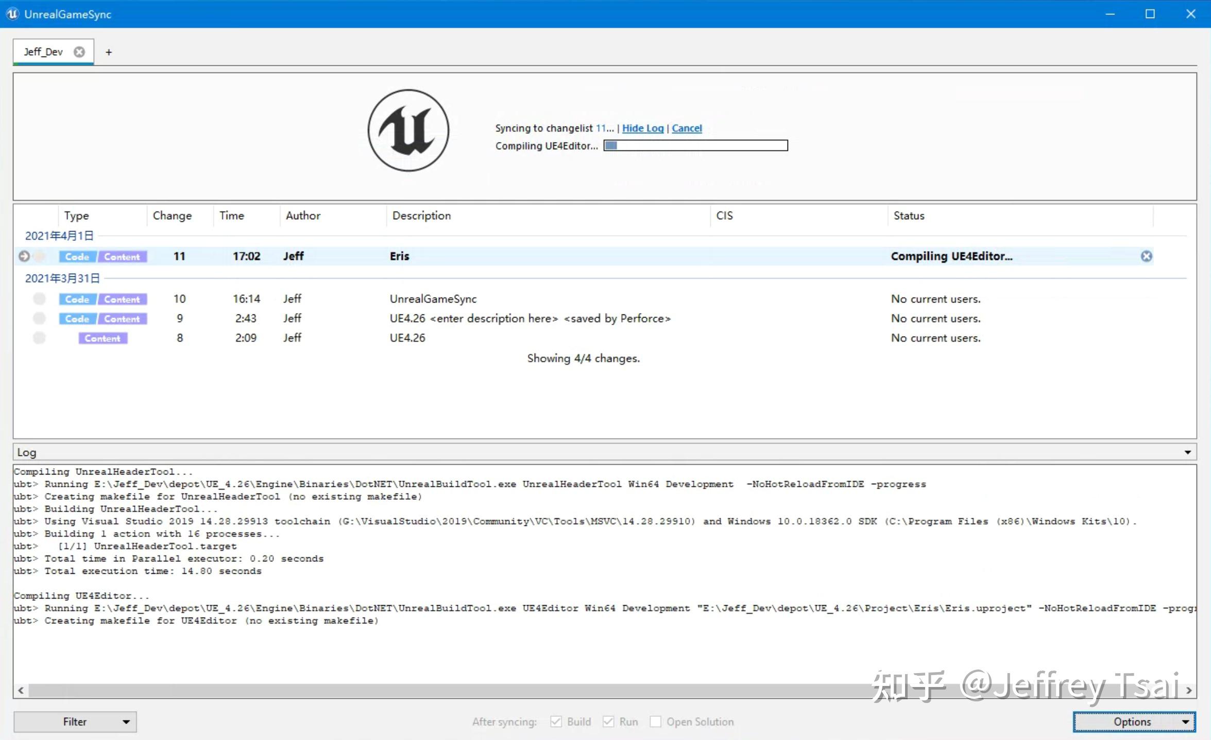The image size is (1211, 740).
Task: Open the Options dropdown menu
Action: (x=1134, y=721)
